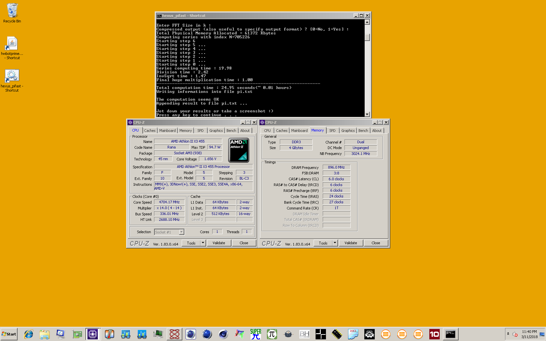This screenshot has width=546, height=341.
Task: Click Close button in the left CPU-Z window
Action: pyautogui.click(x=244, y=243)
